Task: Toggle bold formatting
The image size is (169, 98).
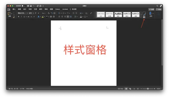Action: [18, 17]
